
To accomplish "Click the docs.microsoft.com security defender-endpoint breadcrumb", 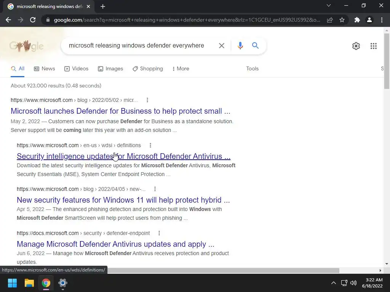I will [83, 233].
